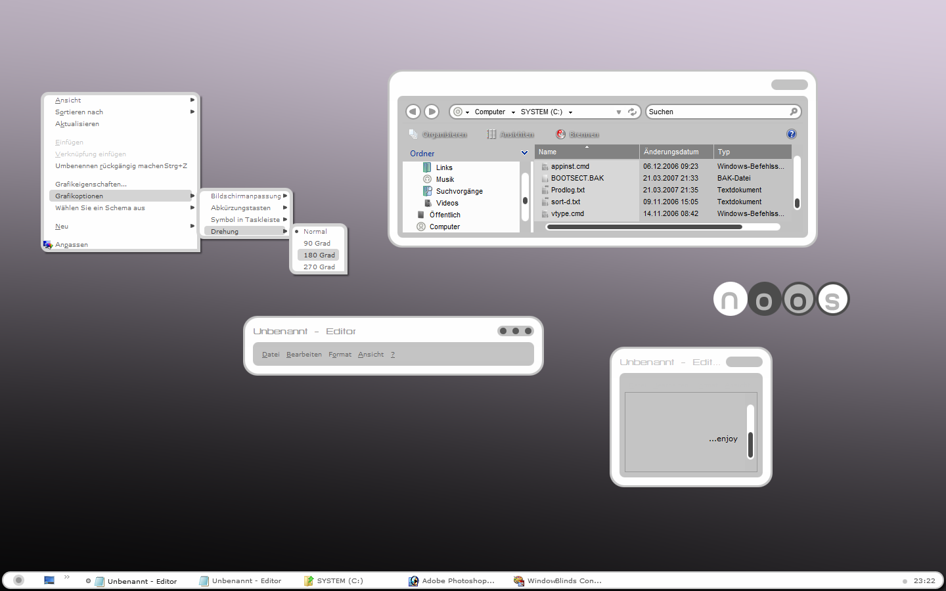Collapse the Ordner pane chevron
Image resolution: width=946 pixels, height=591 pixels.
click(524, 153)
